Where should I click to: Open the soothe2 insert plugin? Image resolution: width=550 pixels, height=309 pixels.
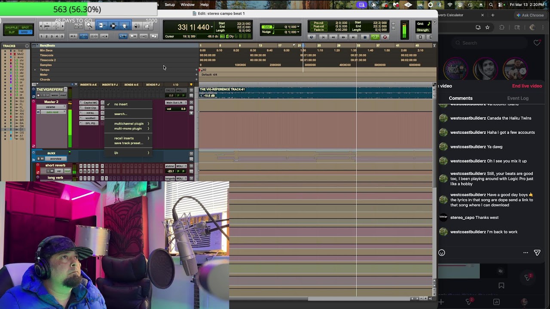tap(90, 118)
